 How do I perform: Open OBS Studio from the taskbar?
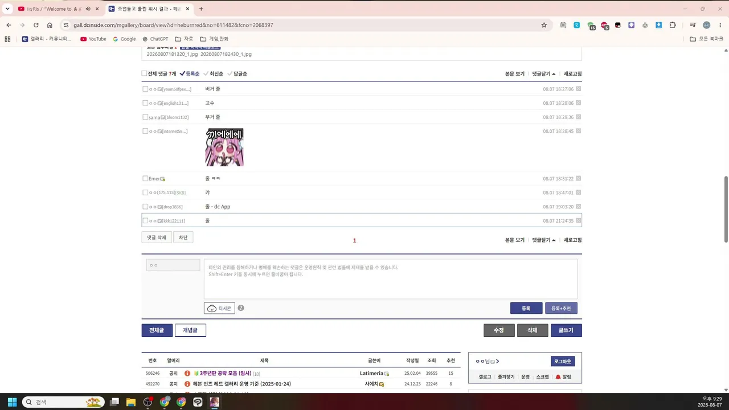148,402
